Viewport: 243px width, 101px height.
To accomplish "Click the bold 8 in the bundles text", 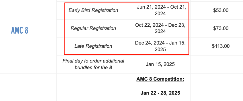I will (111, 67).
